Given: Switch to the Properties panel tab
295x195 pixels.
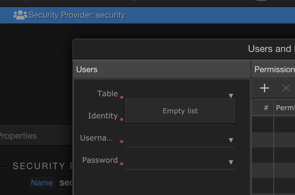Looking at the screenshot, I should click(18, 136).
